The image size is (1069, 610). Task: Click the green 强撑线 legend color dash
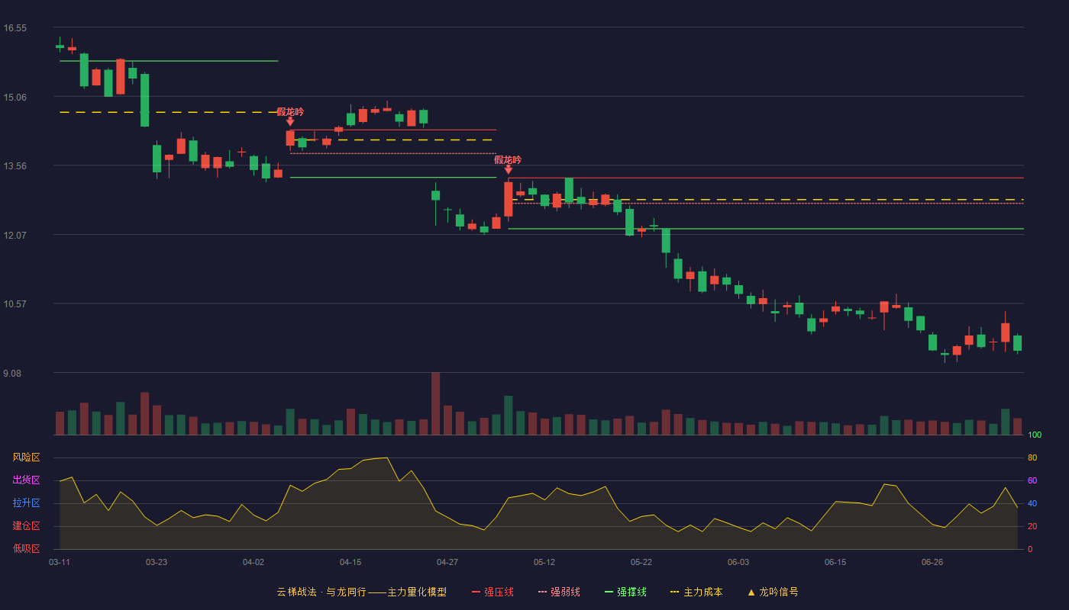pos(609,592)
